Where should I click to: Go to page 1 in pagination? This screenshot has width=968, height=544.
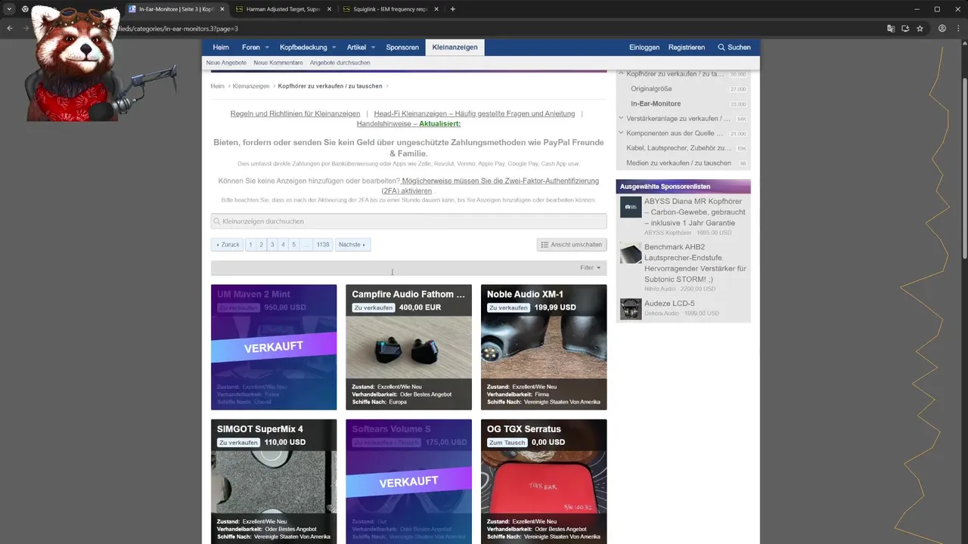[x=250, y=245]
